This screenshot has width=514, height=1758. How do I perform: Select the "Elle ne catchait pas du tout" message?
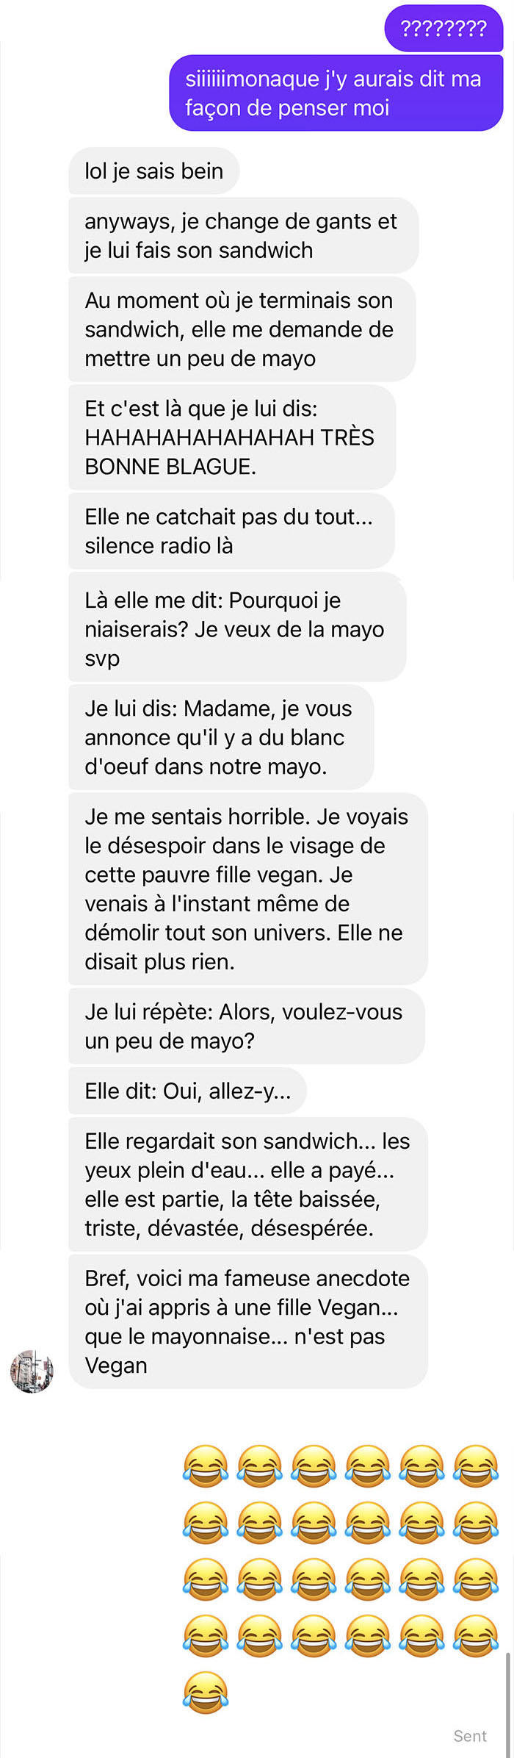(x=231, y=531)
